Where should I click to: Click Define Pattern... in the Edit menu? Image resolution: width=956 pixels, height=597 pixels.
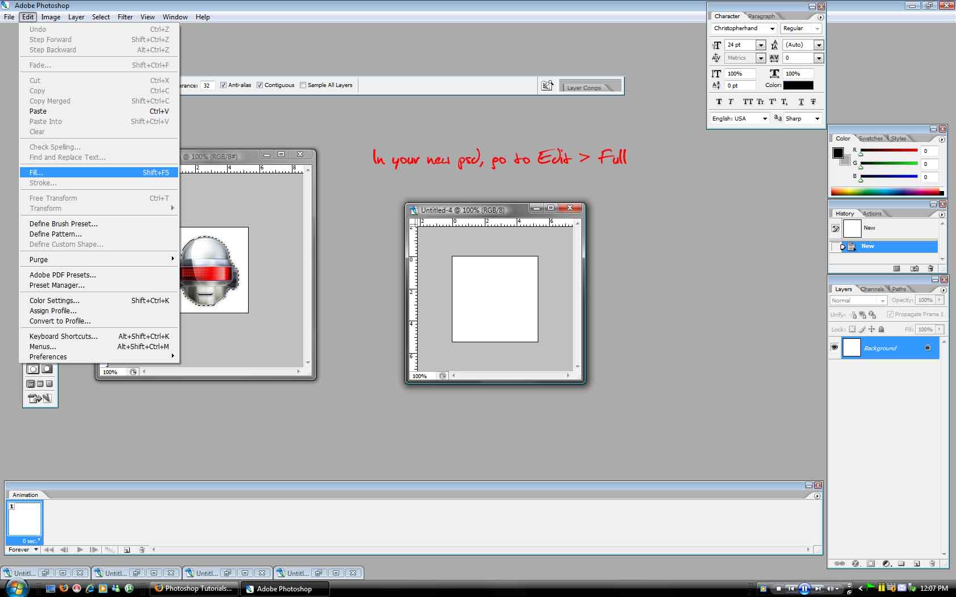tap(56, 234)
